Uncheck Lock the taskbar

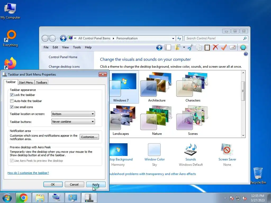pos(12,95)
